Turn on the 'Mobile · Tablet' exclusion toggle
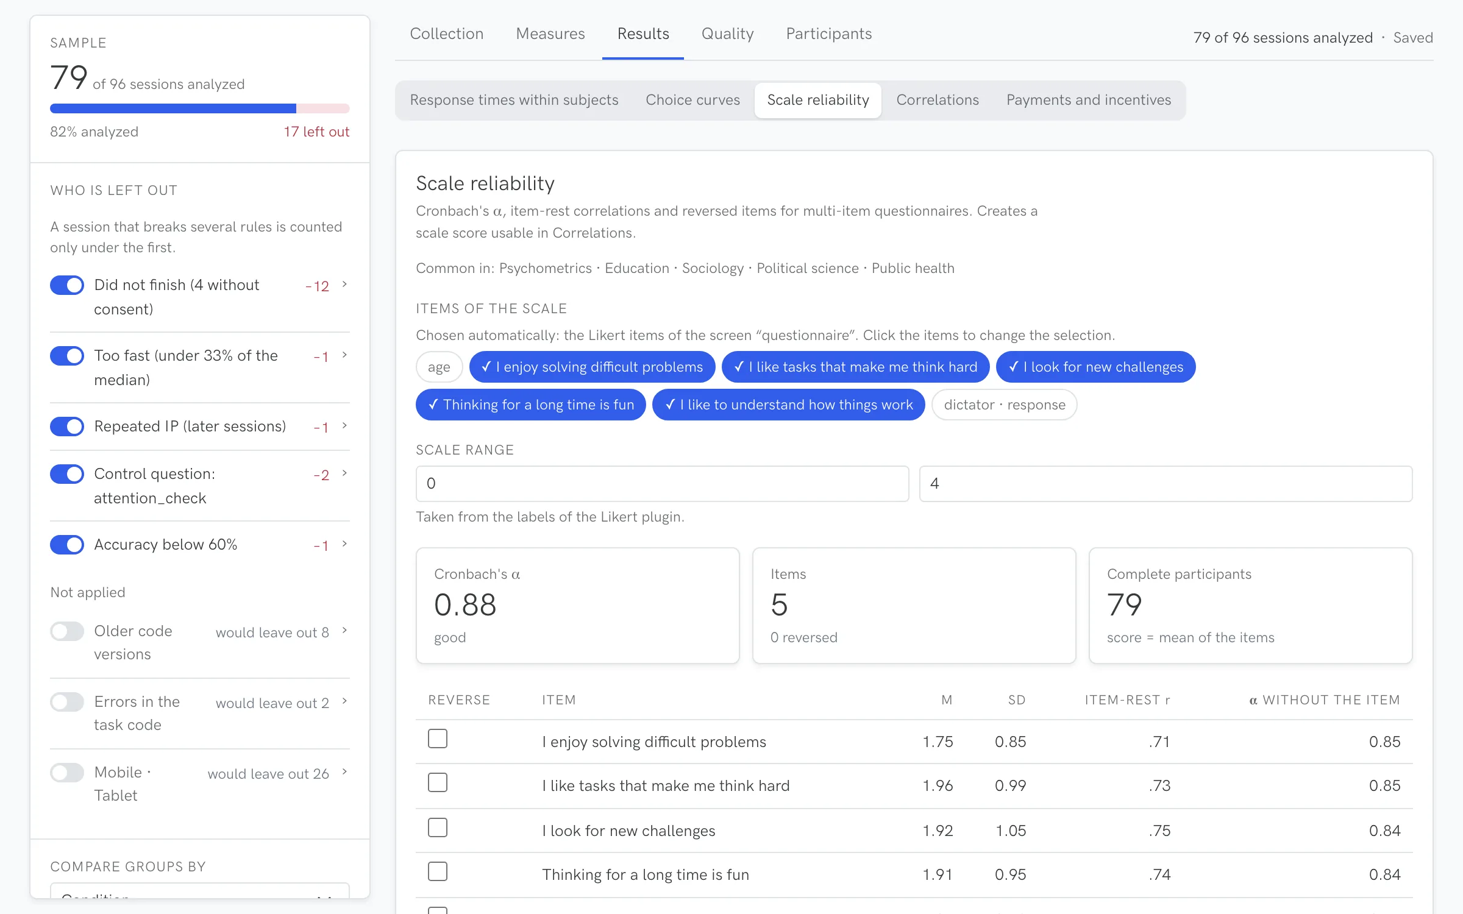1463x914 pixels. (x=67, y=773)
